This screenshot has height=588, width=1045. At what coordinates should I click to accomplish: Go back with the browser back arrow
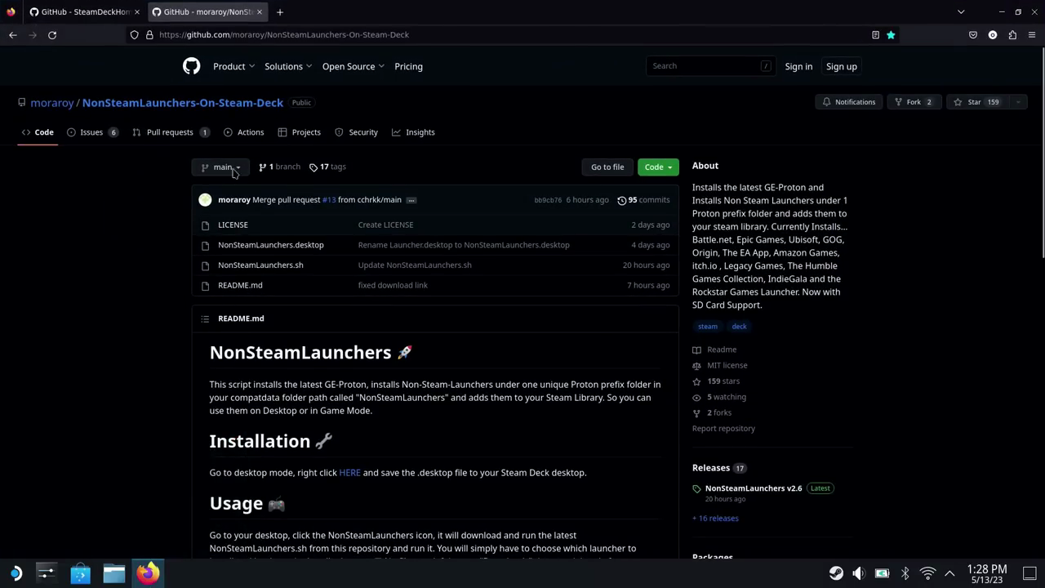click(x=13, y=35)
